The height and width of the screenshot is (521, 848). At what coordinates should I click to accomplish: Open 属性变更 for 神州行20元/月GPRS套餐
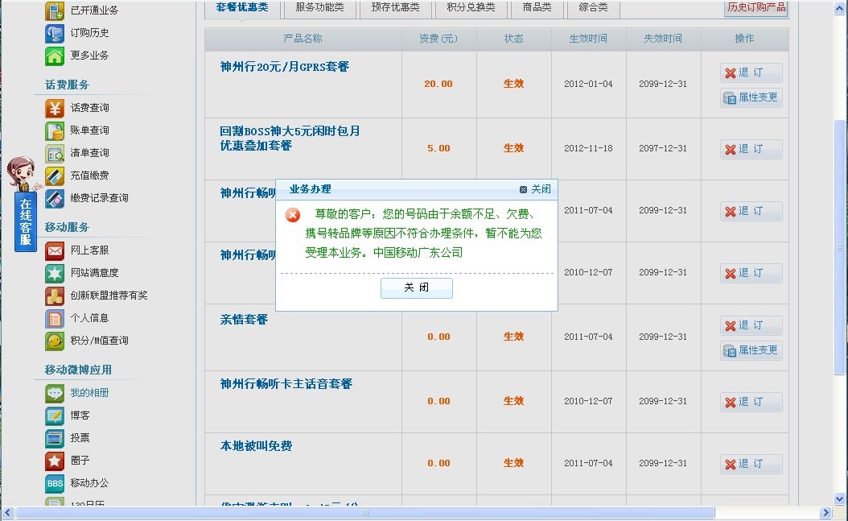pyautogui.click(x=750, y=97)
